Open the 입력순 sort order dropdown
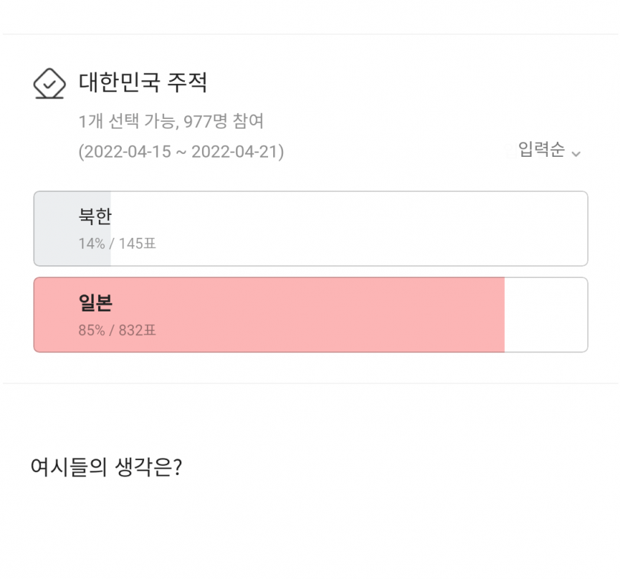620x579 pixels. (x=541, y=151)
